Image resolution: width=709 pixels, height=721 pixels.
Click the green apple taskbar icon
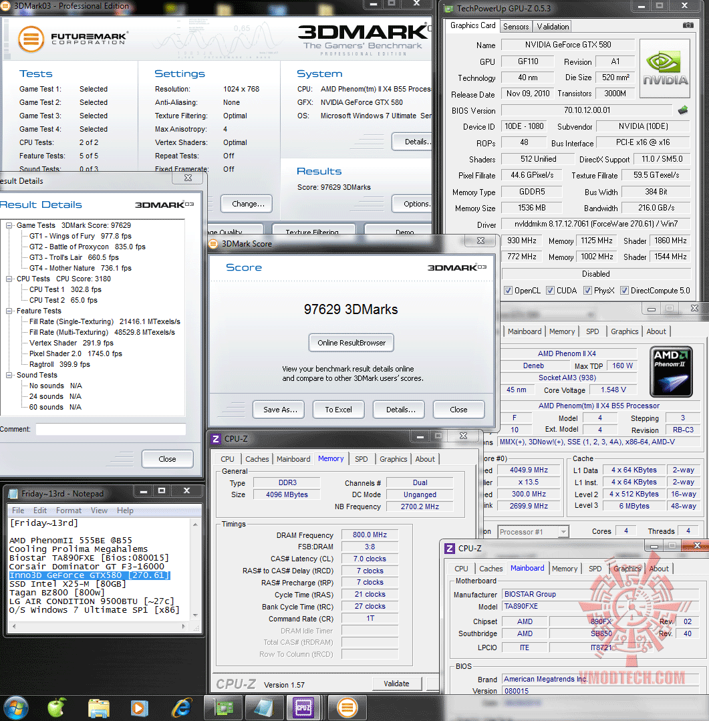pyautogui.click(x=57, y=708)
